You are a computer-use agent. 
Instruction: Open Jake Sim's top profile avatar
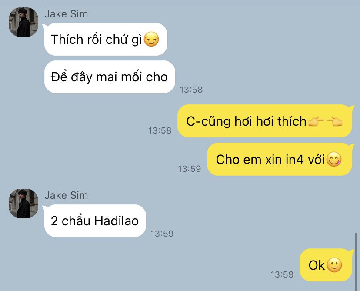(x=23, y=22)
